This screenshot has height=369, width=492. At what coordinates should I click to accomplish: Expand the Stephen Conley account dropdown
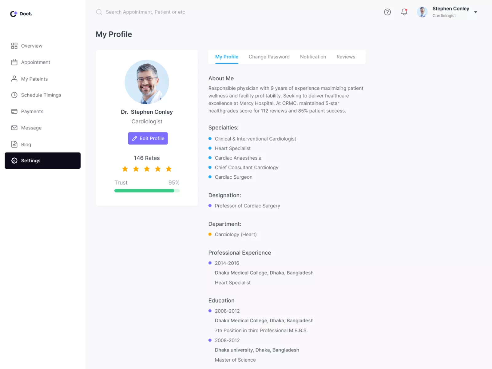tap(476, 12)
